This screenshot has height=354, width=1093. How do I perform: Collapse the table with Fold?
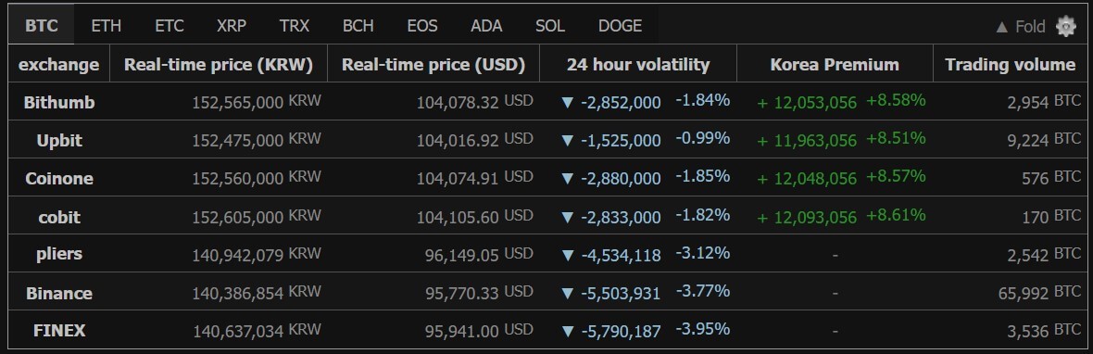click(x=1021, y=27)
